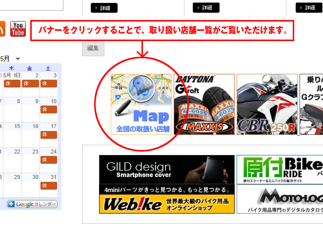Click the rightmost 詳細 details button

[x=308, y=8]
